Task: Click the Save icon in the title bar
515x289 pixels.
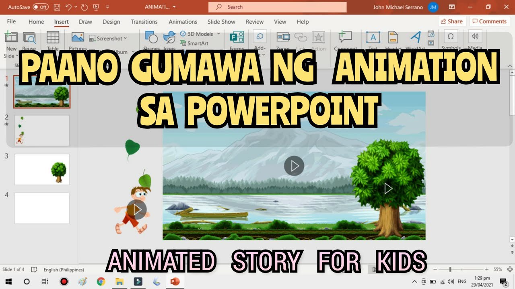Action: [x=57, y=7]
